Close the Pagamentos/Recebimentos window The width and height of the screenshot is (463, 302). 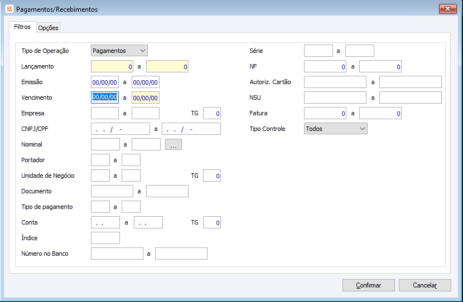448,9
